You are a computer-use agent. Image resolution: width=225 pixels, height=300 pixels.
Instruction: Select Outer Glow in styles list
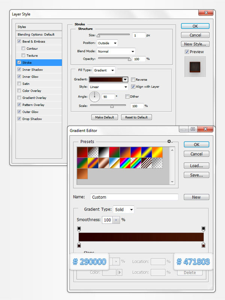click(30, 112)
